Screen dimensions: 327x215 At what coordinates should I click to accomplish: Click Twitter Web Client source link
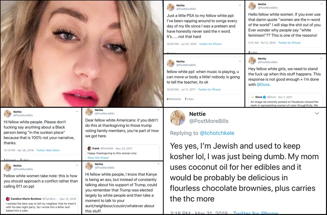[48, 150]
